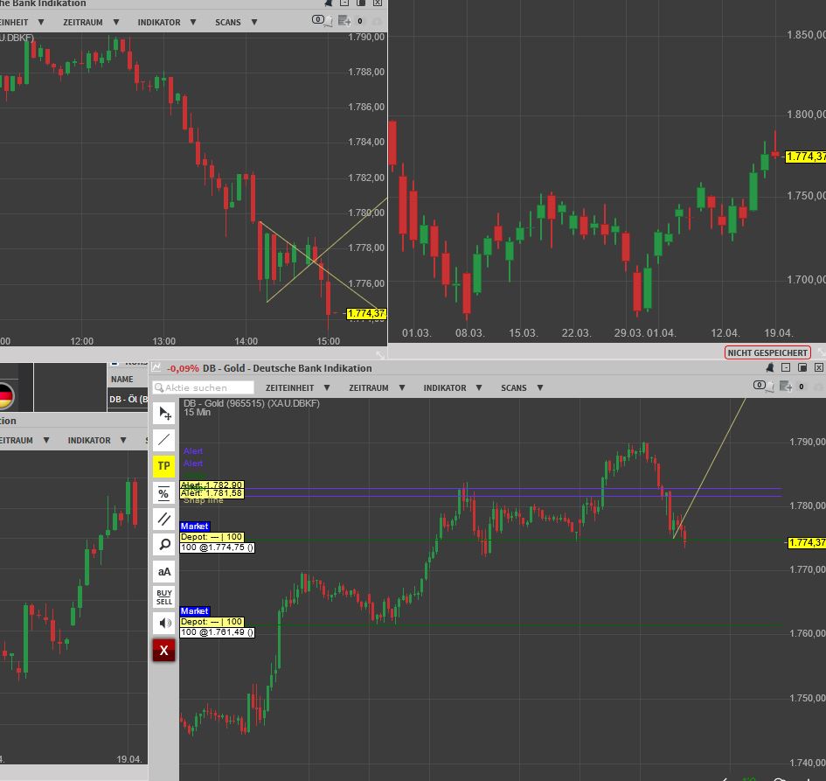
Task: Click the 'DB - Gold (965515) (XAU.DBKF)' chart label
Action: 251,403
